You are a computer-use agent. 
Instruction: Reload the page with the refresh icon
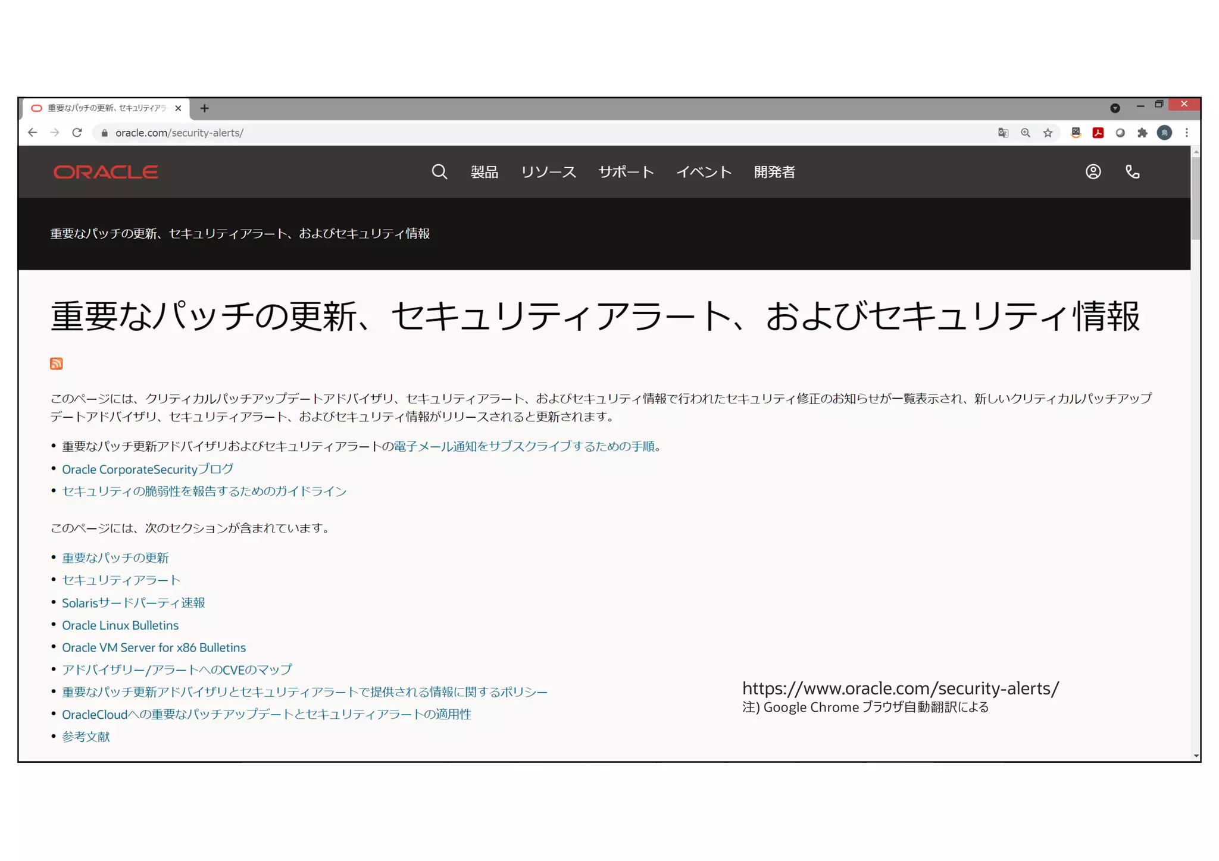point(77,133)
